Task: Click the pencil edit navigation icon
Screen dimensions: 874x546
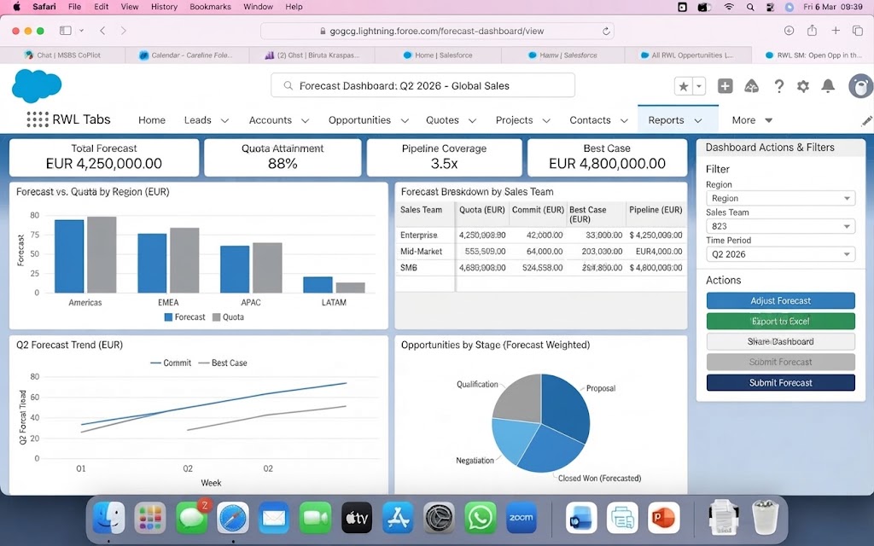Action: click(867, 120)
